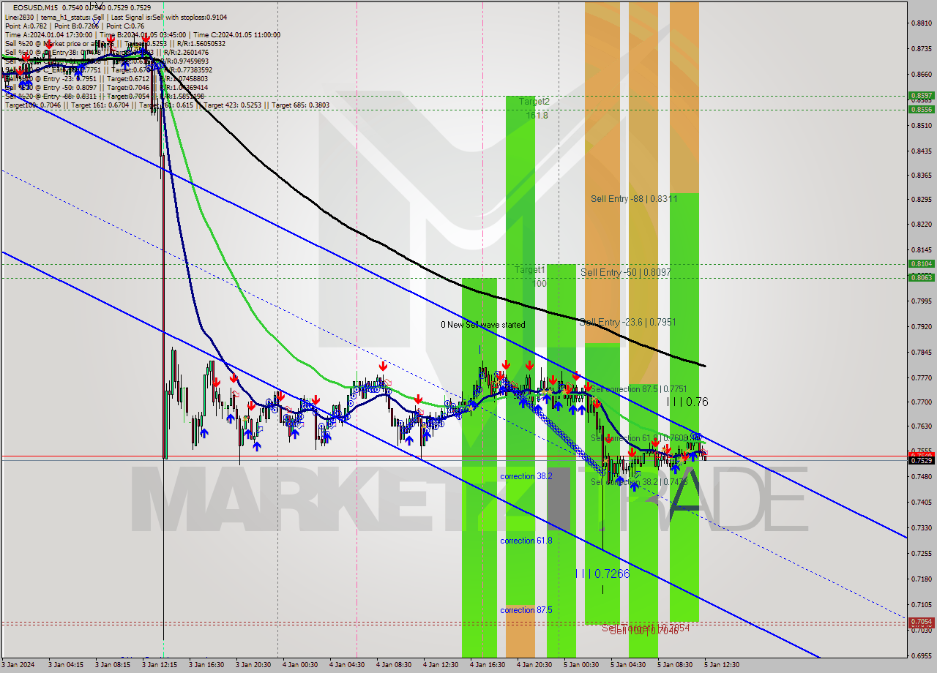Click the 5 Jan 08:30 time label
Image resolution: width=937 pixels, height=673 pixels.
coord(675,665)
